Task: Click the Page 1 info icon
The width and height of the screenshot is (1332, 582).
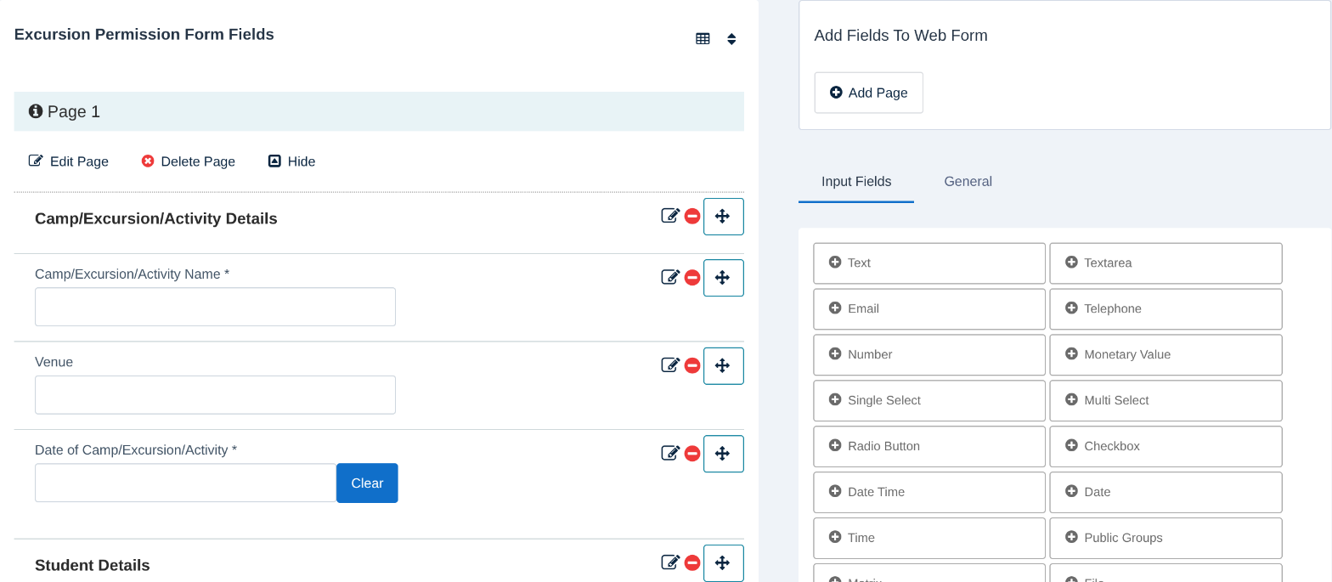Action: 36,111
